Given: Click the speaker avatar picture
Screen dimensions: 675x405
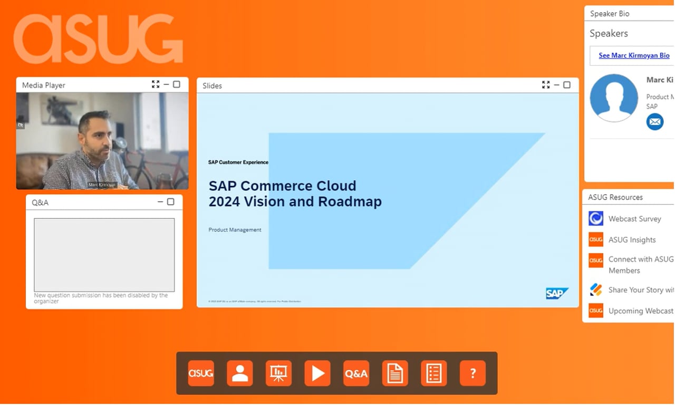Looking at the screenshot, I should click(614, 98).
